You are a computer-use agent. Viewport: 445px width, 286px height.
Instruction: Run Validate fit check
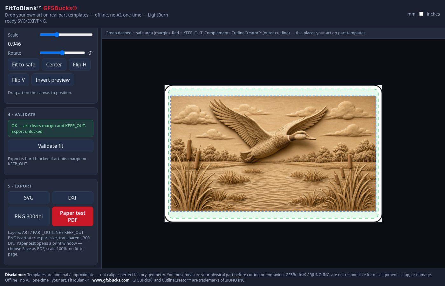click(51, 146)
